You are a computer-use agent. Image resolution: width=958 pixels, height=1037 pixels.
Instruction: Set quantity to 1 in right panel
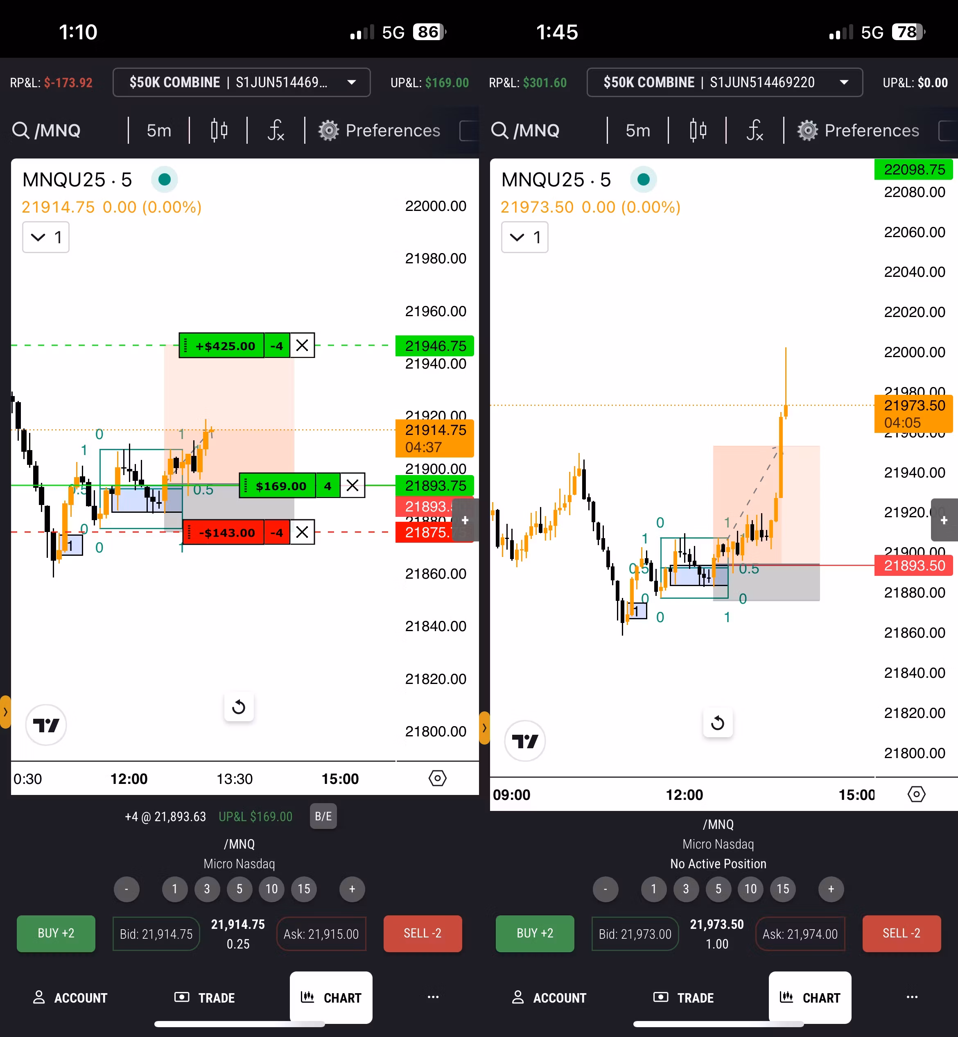(654, 889)
